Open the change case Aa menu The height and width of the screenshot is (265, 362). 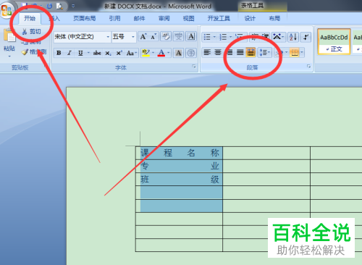132,53
